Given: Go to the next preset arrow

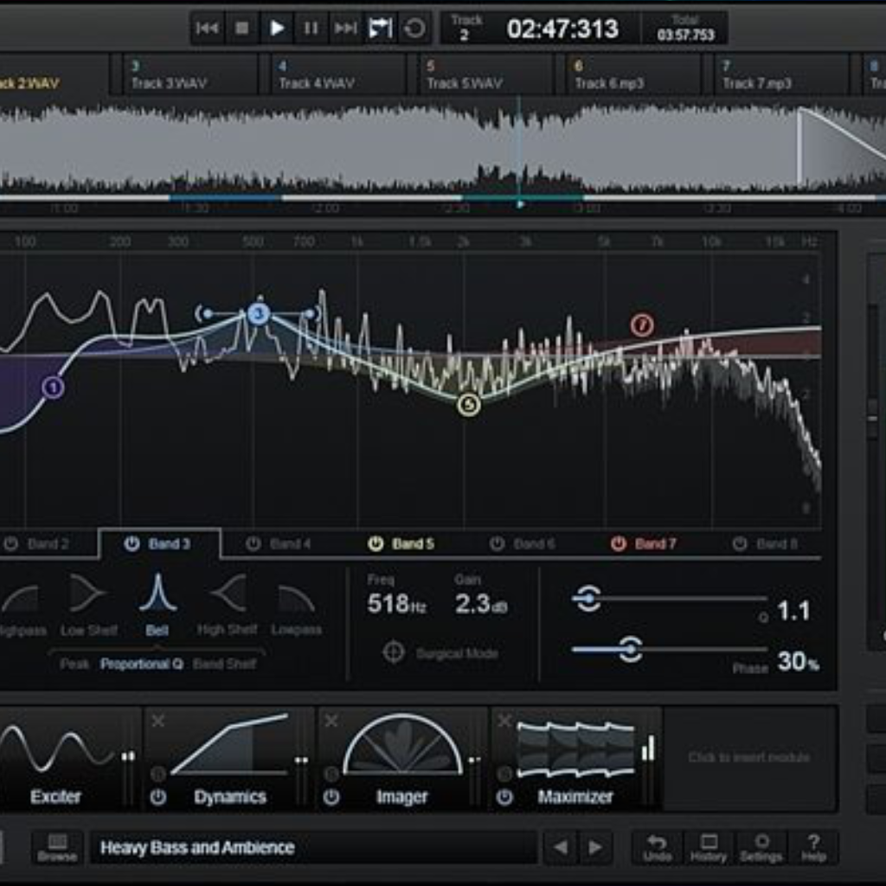Looking at the screenshot, I should [x=595, y=847].
